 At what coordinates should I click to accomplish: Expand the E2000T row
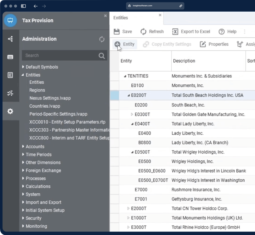click(x=128, y=208)
